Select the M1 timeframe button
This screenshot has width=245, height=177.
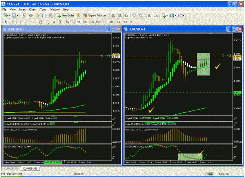[78, 22]
